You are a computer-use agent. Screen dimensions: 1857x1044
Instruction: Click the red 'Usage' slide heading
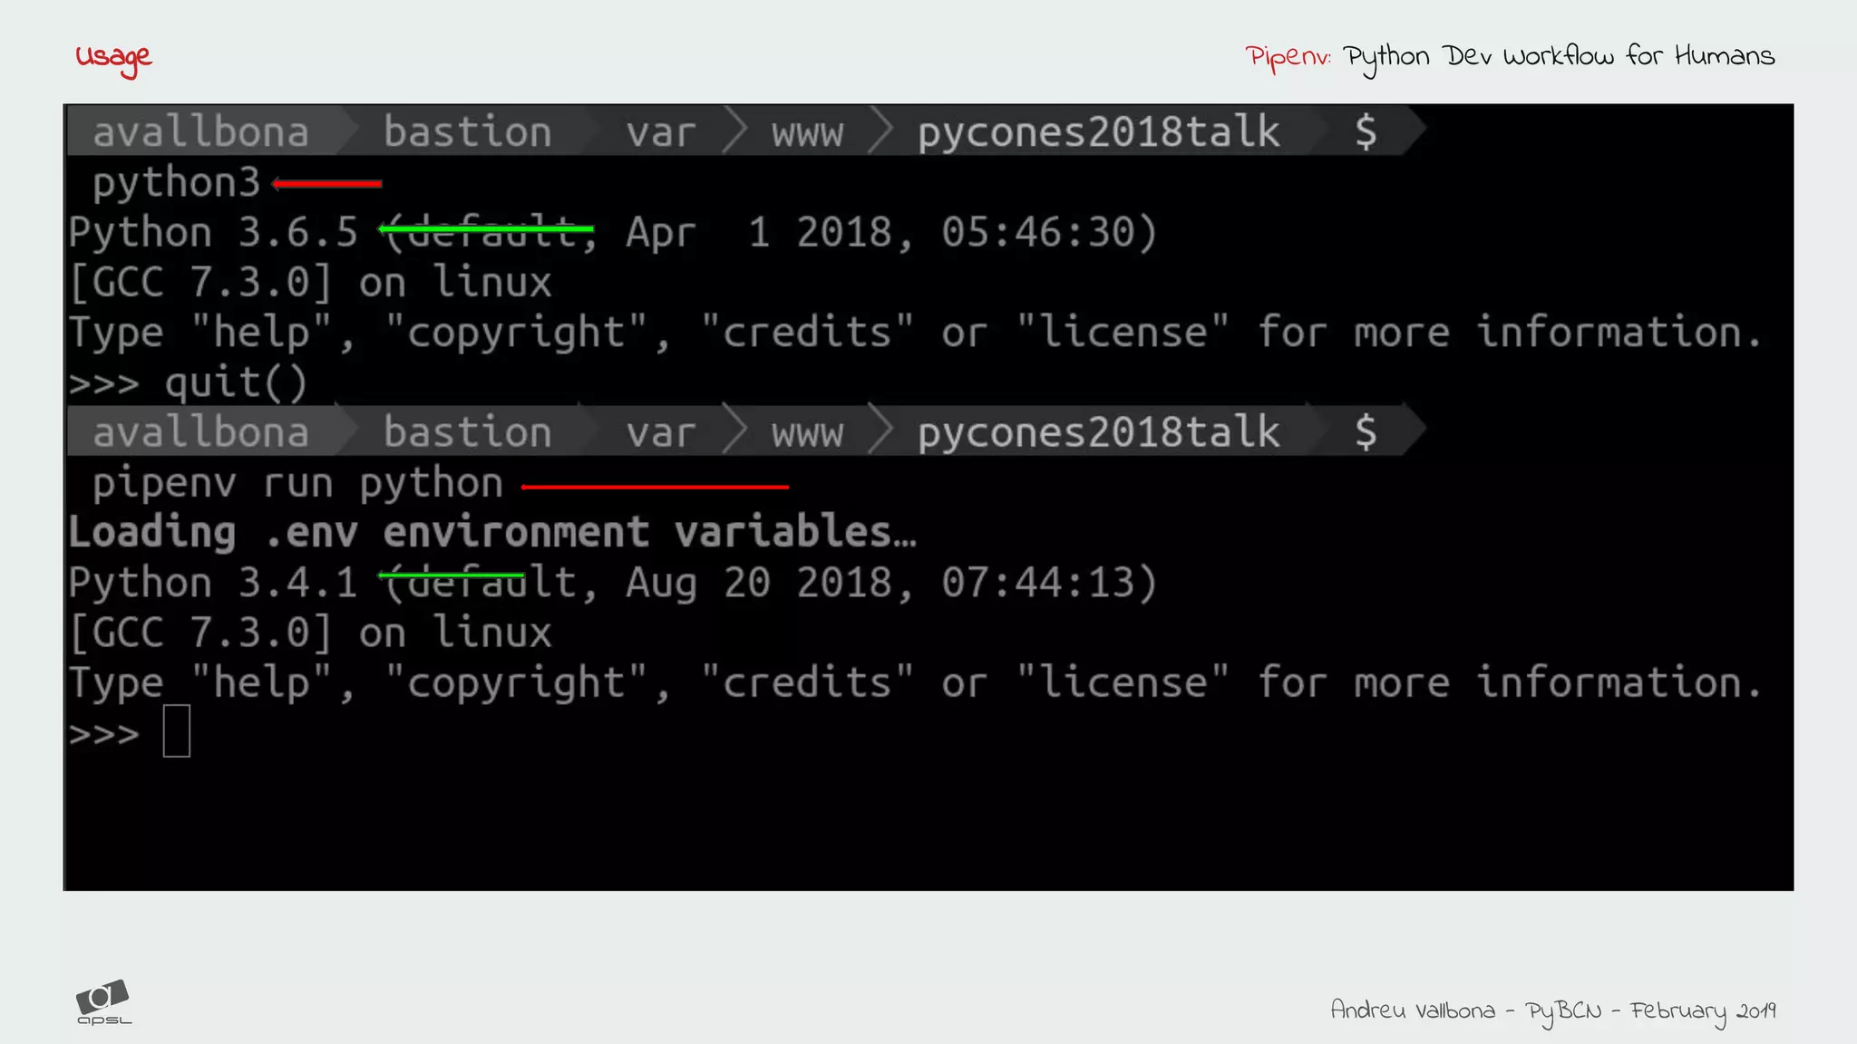(113, 58)
